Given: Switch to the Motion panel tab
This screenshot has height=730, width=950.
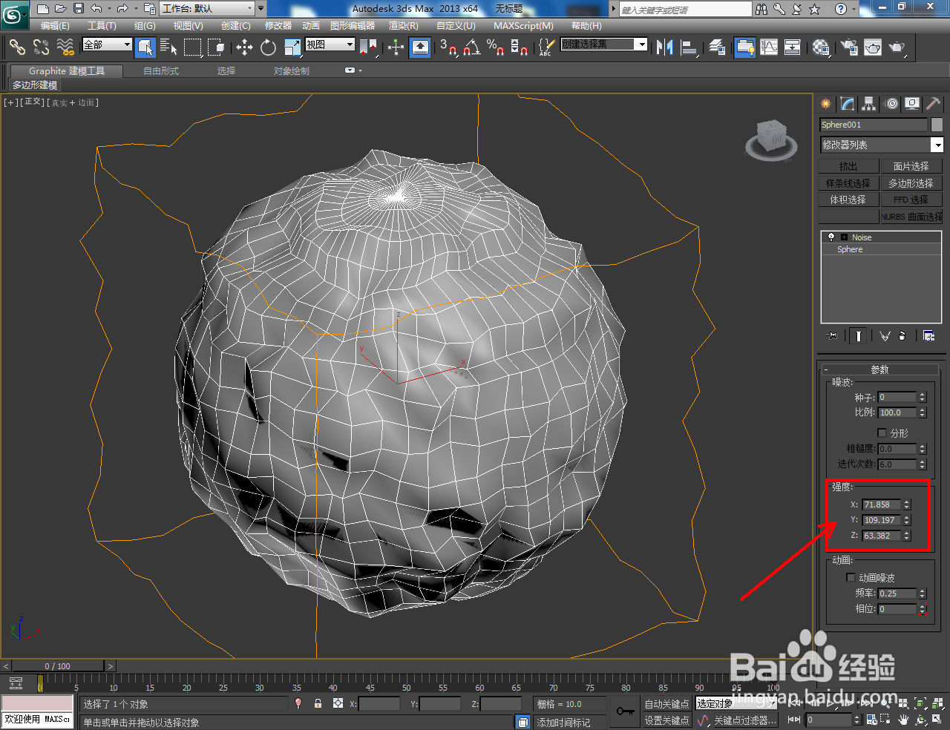Looking at the screenshot, I should (x=891, y=104).
